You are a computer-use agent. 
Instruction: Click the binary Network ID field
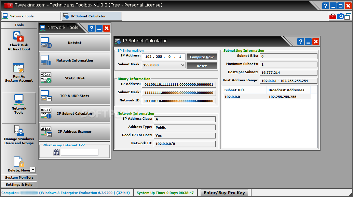179,101
